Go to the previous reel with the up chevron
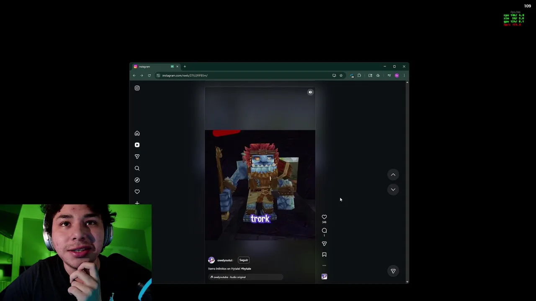This screenshot has width=536, height=301. pos(393,174)
